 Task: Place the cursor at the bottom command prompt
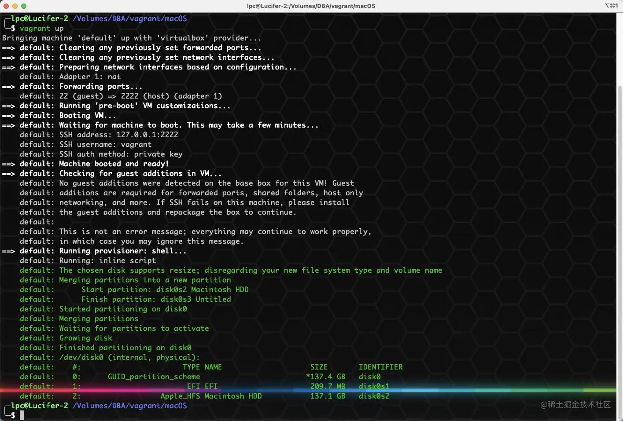pyautogui.click(x=22, y=415)
